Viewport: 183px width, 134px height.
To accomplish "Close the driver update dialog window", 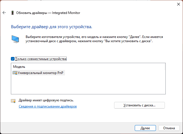I will [178, 4].
